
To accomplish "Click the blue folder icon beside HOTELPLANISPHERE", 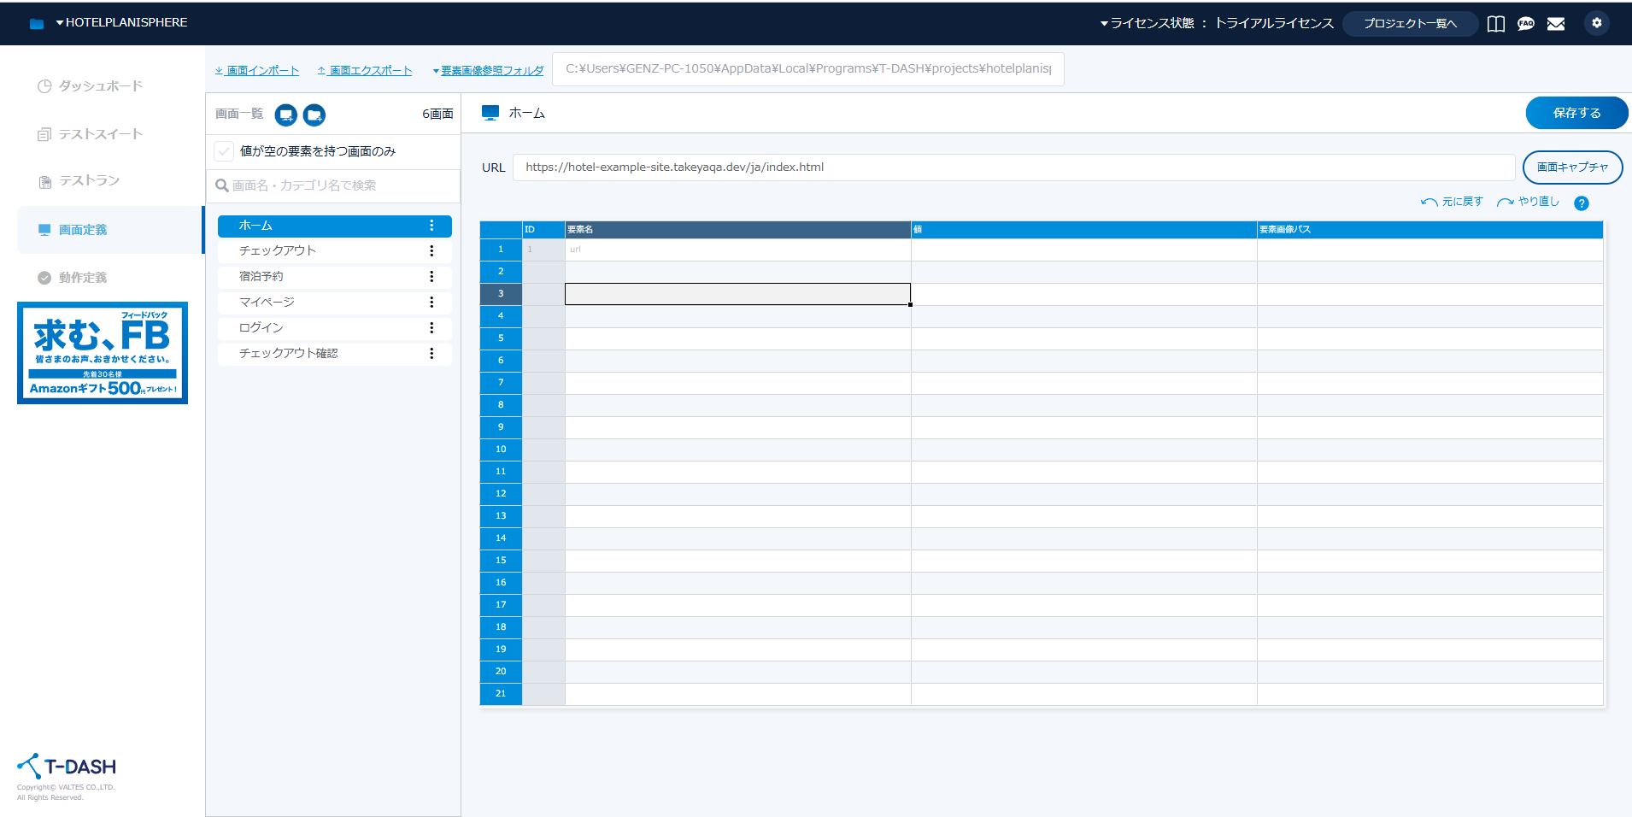I will [37, 24].
